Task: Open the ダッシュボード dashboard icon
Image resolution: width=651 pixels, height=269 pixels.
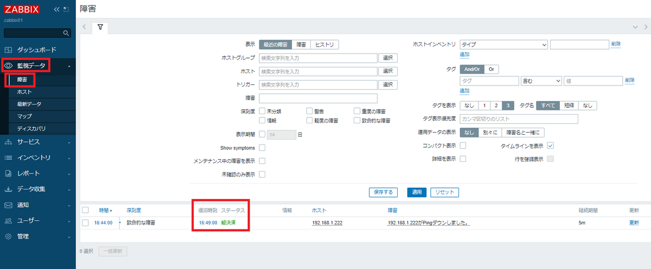Action: coord(8,49)
